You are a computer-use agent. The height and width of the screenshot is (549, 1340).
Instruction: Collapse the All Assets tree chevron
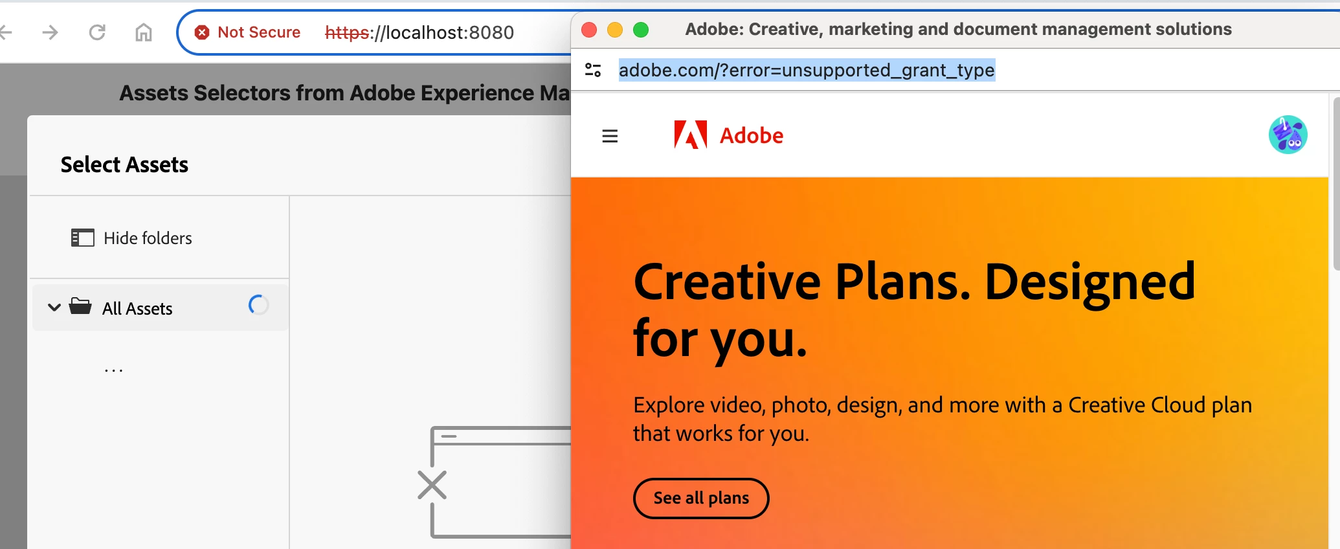pos(54,308)
